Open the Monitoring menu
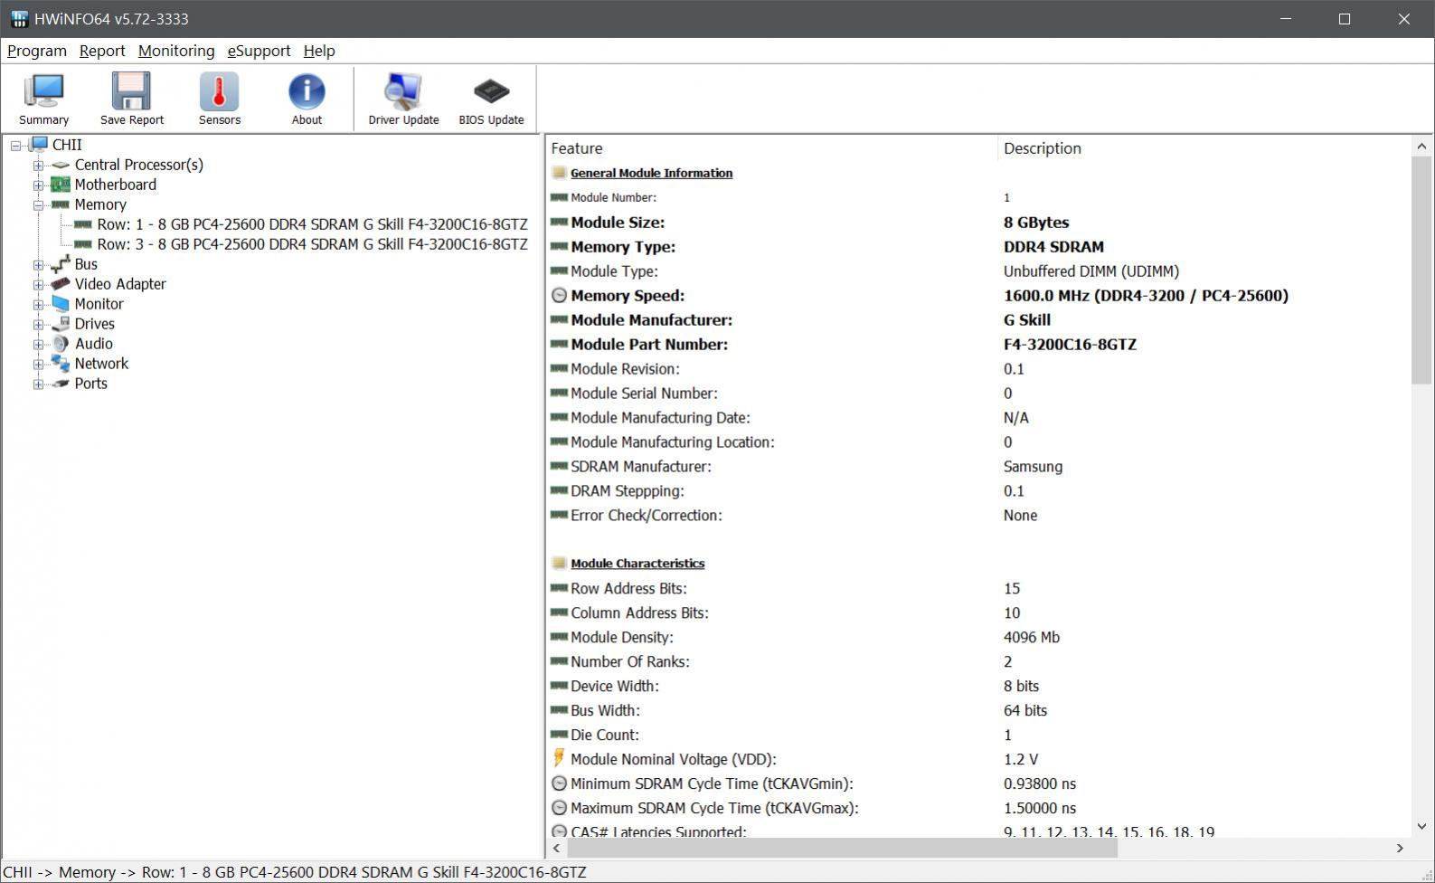 point(176,51)
